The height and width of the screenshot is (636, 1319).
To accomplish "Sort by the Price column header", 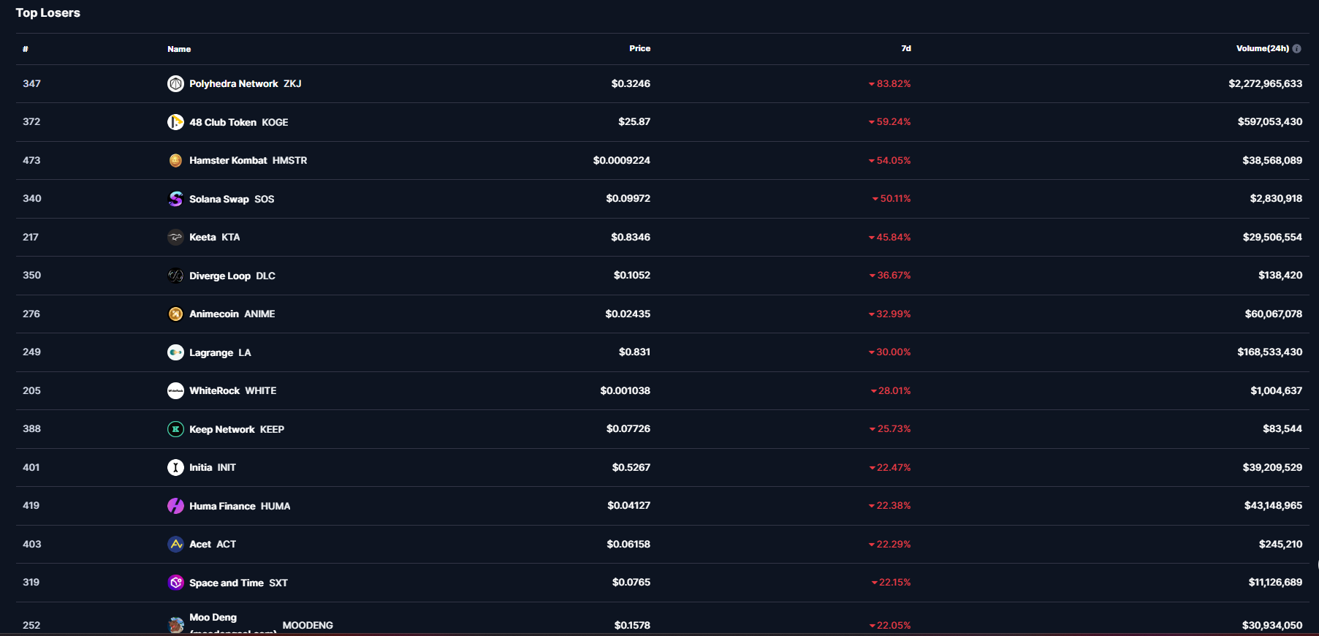I will [x=639, y=49].
